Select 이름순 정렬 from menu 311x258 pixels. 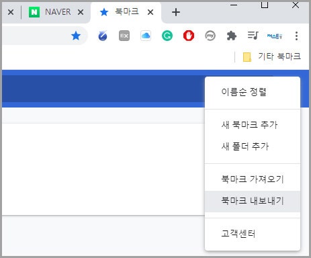click(x=253, y=92)
